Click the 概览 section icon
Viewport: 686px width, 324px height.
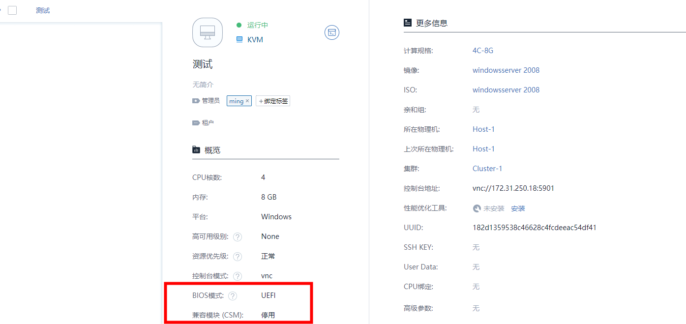(x=196, y=150)
